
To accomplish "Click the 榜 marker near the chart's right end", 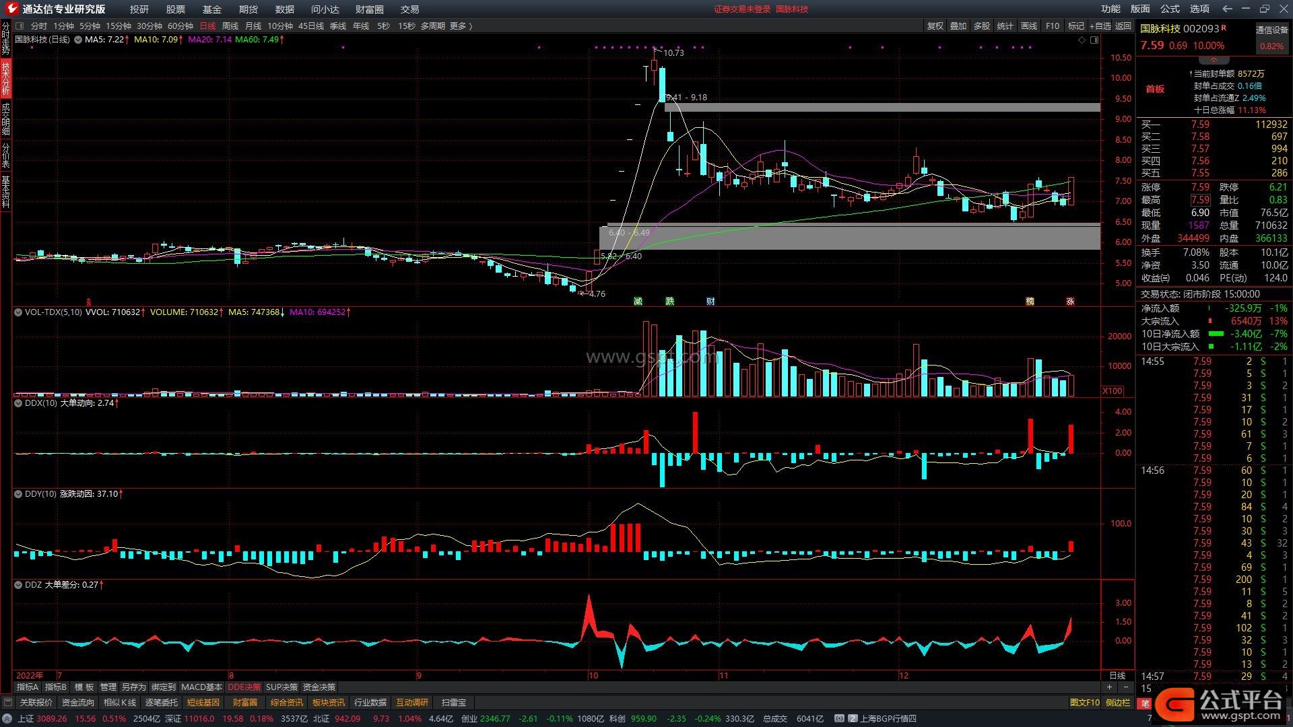I will click(x=1030, y=301).
